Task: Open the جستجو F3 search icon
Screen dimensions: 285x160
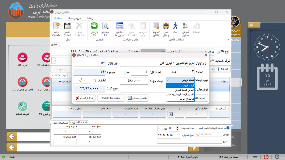Action: (x=105, y=27)
